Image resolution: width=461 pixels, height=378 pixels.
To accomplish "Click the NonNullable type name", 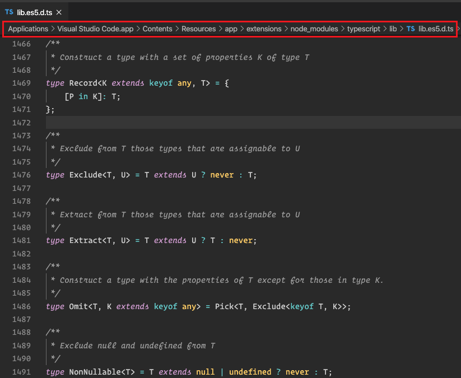I will pyautogui.click(x=95, y=372).
